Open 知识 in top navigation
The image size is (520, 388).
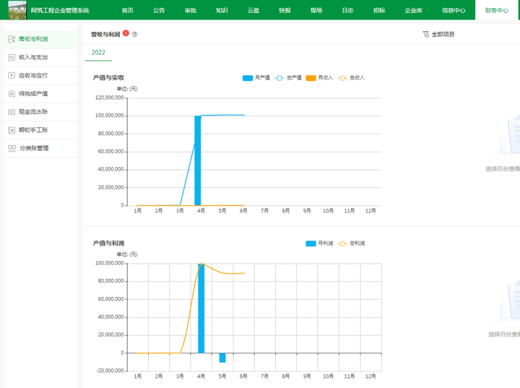click(x=222, y=10)
